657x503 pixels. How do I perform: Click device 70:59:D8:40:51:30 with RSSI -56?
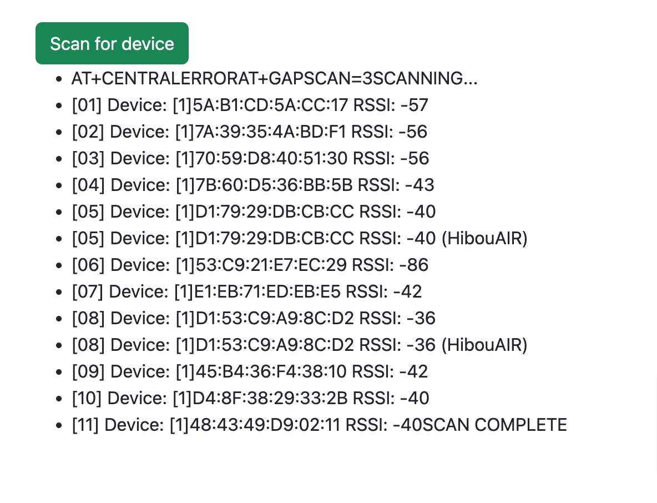250,158
